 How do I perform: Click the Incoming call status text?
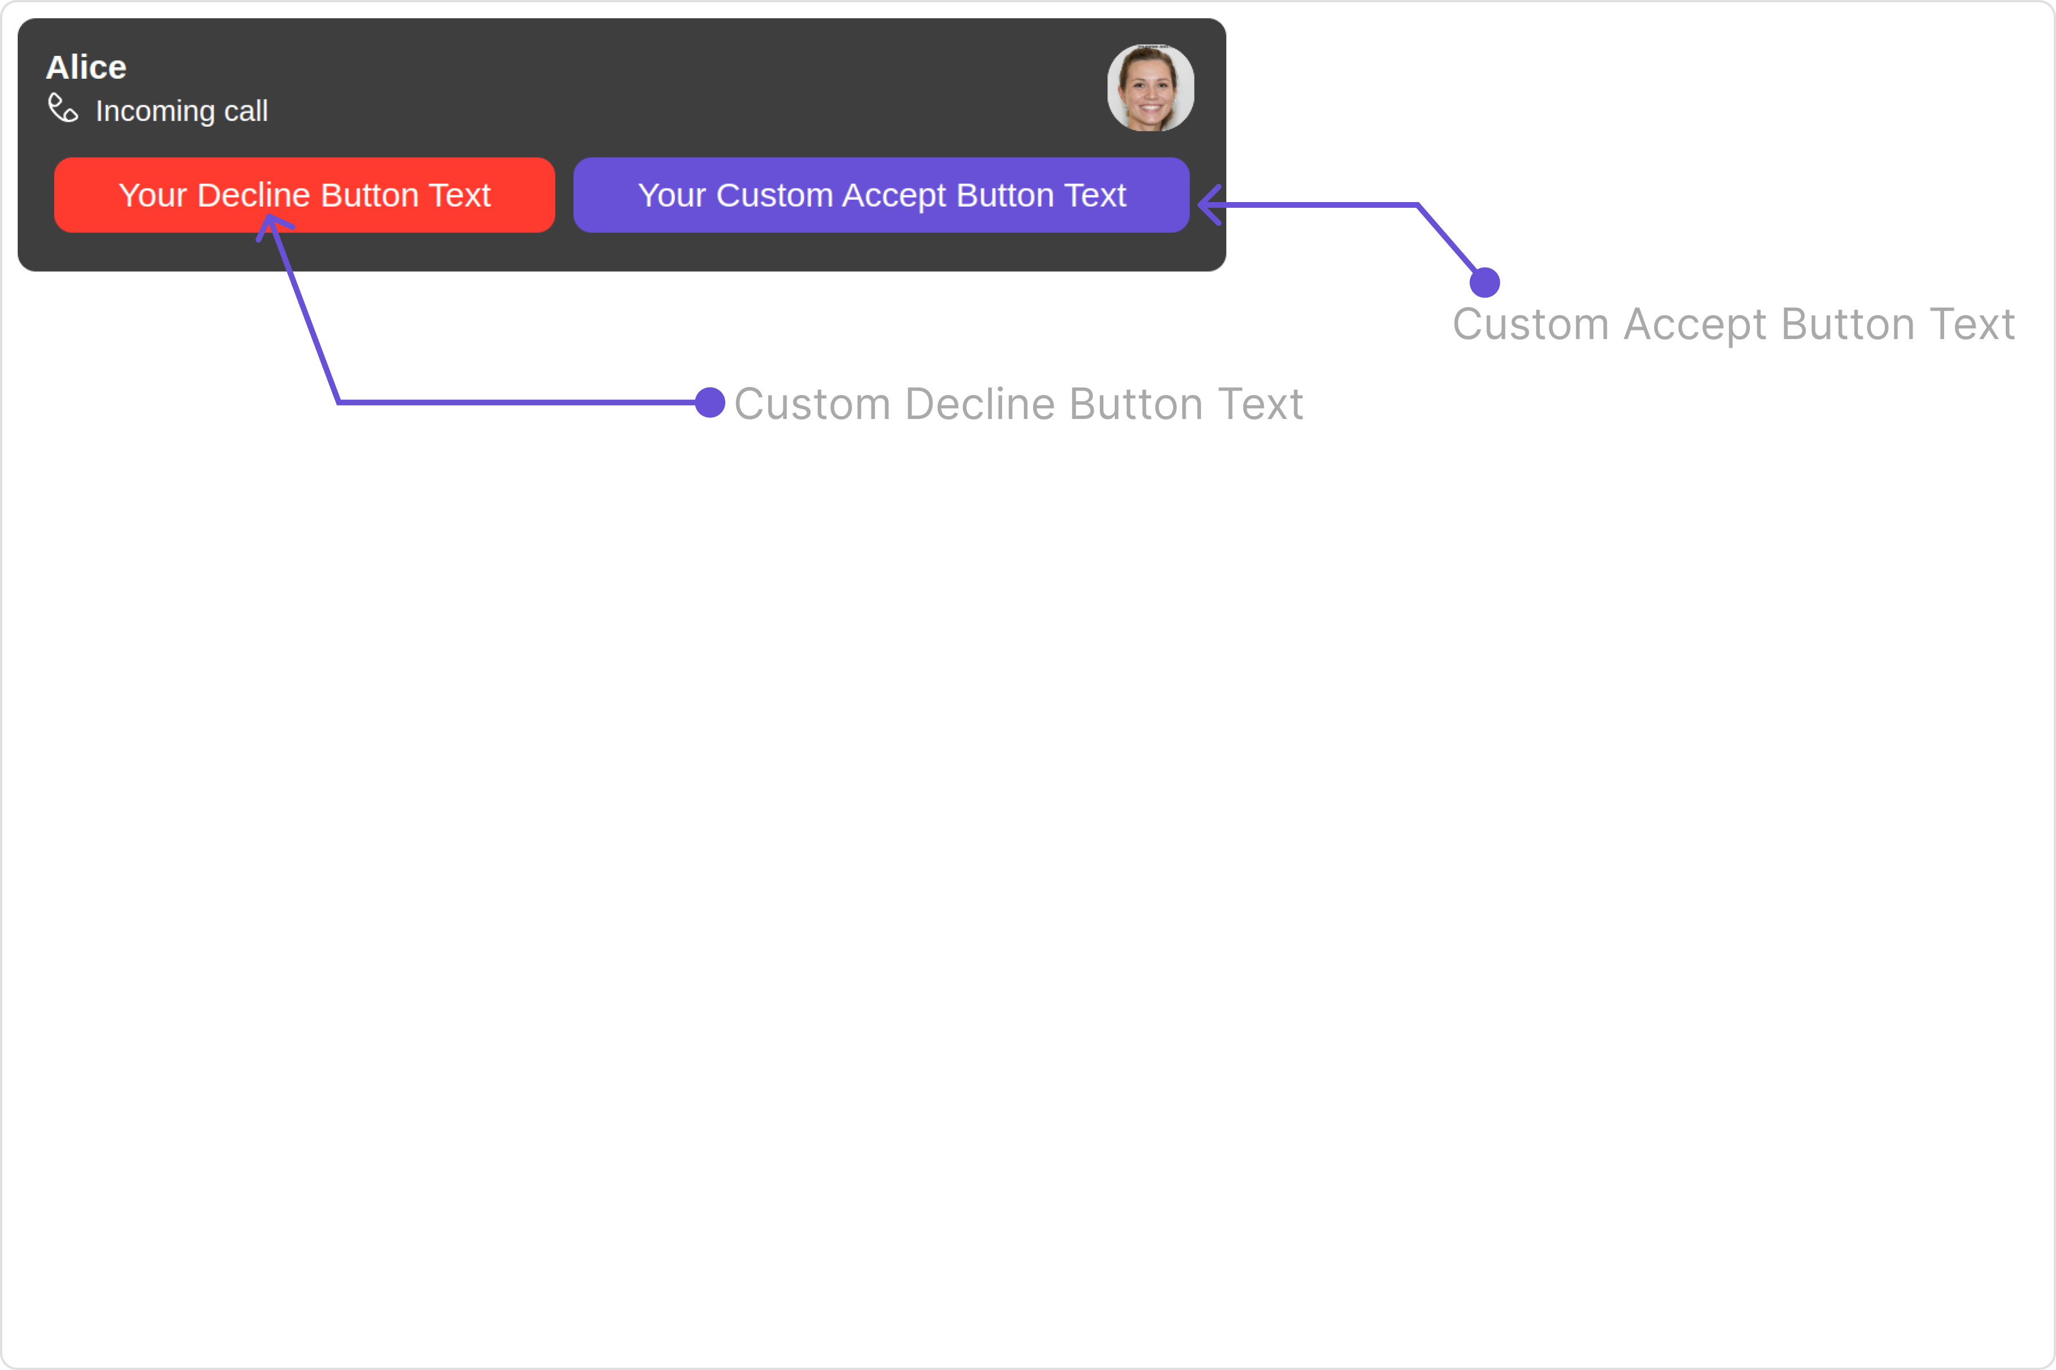(182, 111)
